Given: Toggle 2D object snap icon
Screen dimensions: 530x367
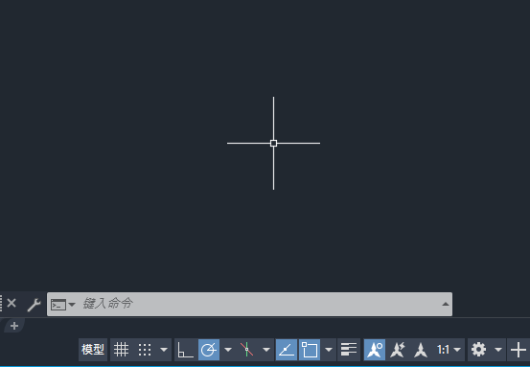Looking at the screenshot, I should (x=310, y=350).
